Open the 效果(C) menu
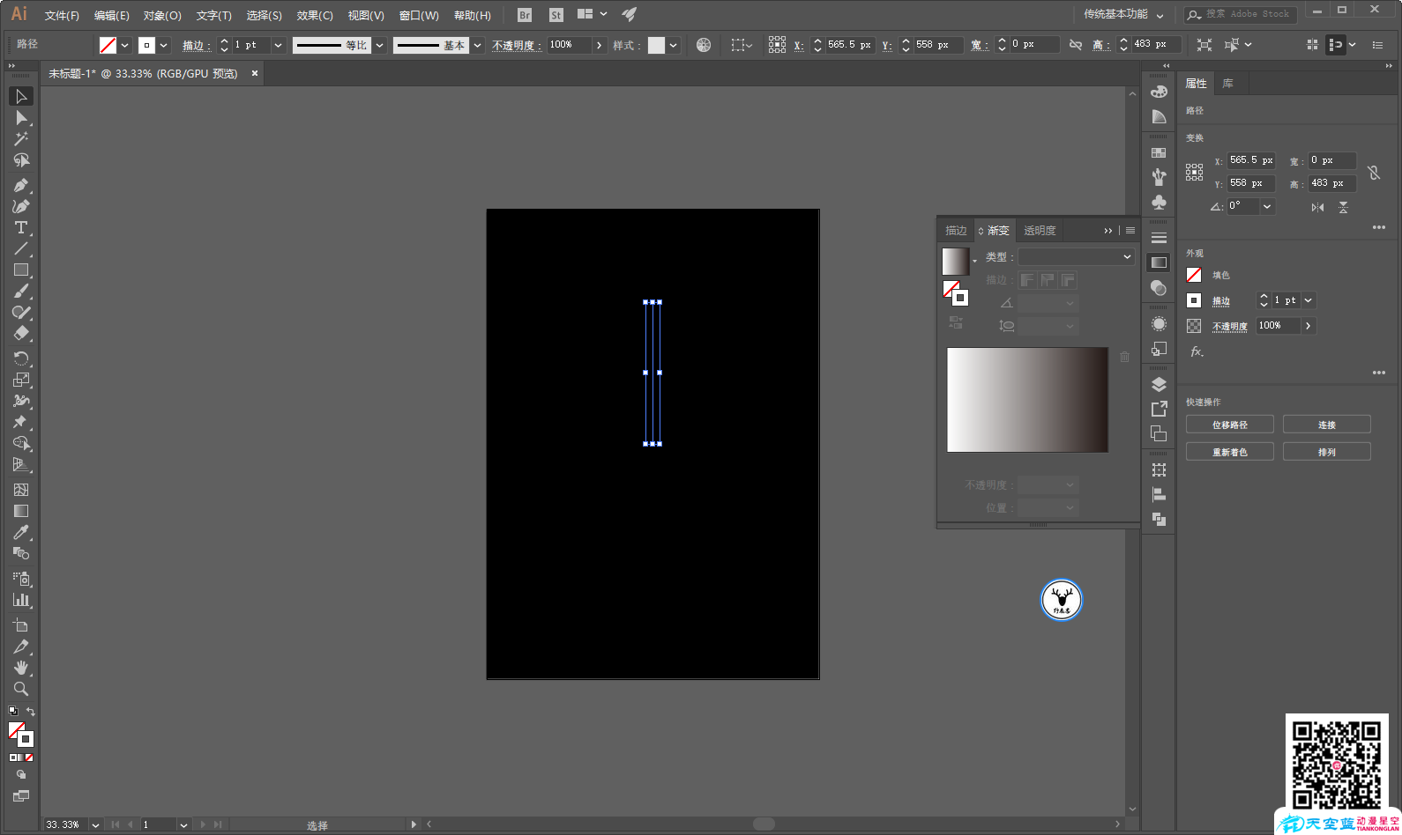This screenshot has height=835, width=1402. 315,15
